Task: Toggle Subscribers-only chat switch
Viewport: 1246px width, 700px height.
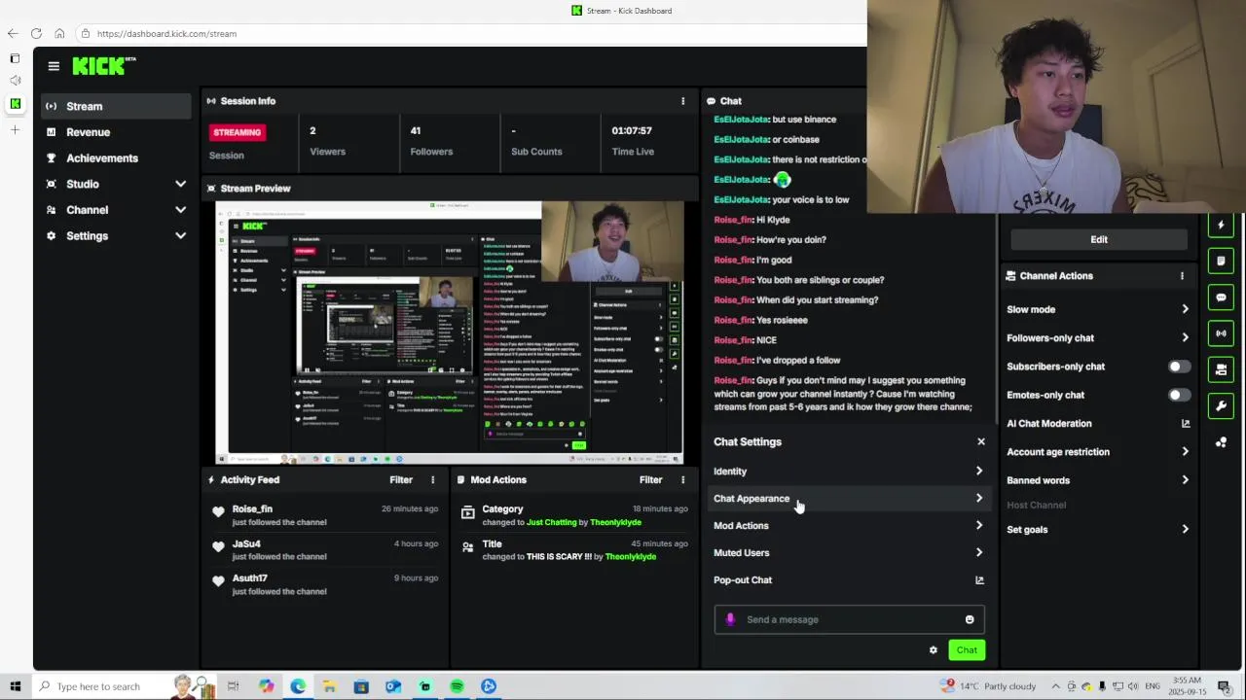Action: [1178, 367]
